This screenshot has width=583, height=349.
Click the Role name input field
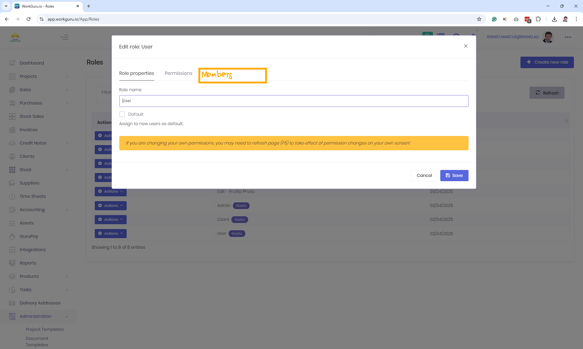tap(293, 101)
